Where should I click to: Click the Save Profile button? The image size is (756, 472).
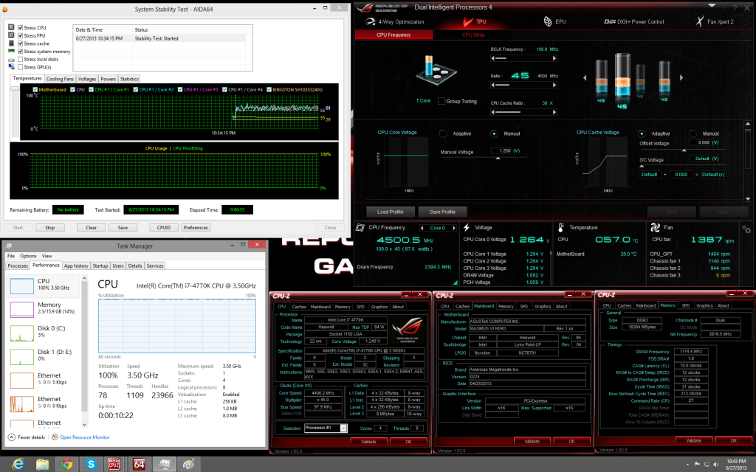(443, 212)
